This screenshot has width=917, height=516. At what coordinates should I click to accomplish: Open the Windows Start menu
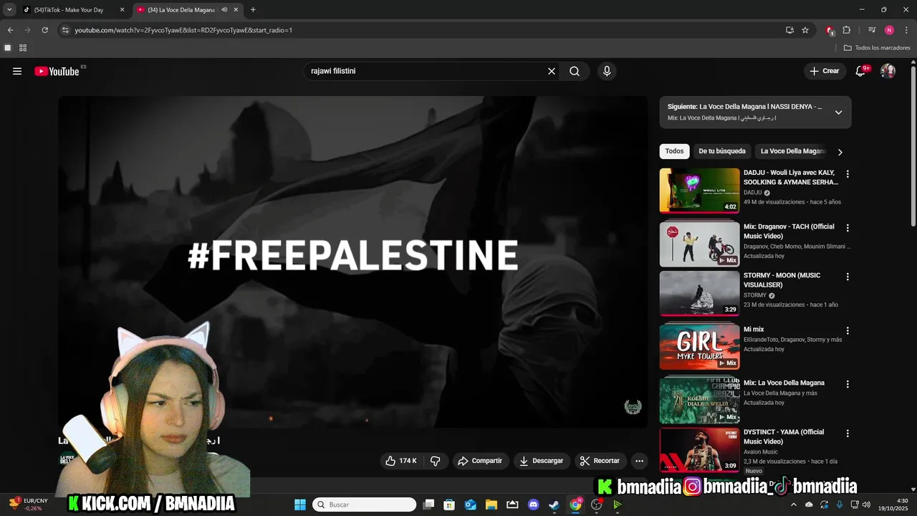click(299, 505)
